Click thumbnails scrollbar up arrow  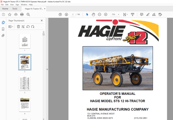(x=44, y=32)
